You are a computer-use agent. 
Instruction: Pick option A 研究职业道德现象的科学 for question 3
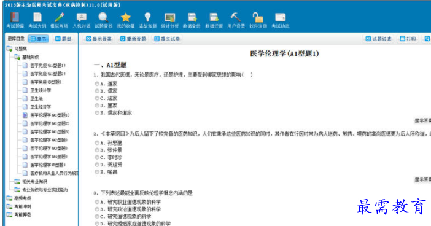(97, 202)
